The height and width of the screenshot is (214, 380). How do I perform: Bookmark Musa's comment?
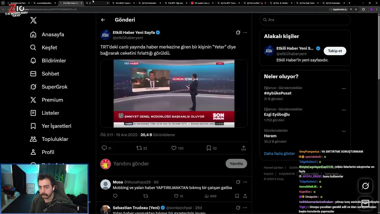(237, 196)
